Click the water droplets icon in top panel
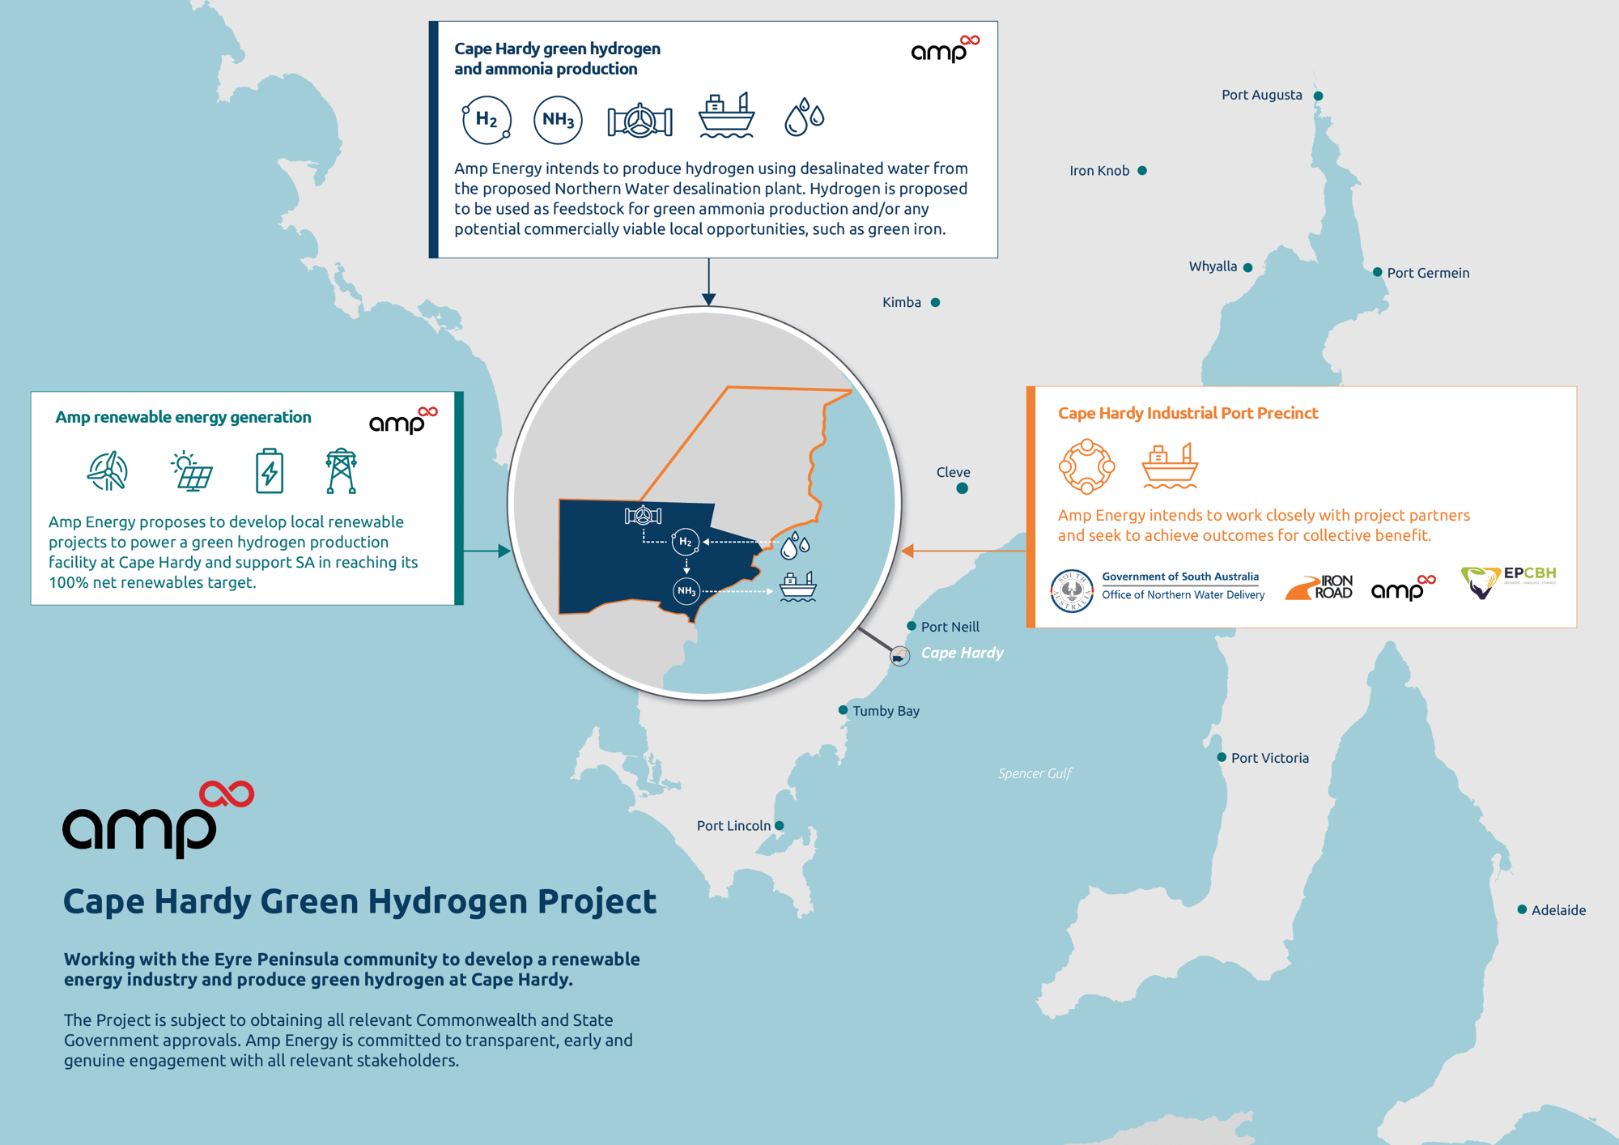 click(x=804, y=117)
